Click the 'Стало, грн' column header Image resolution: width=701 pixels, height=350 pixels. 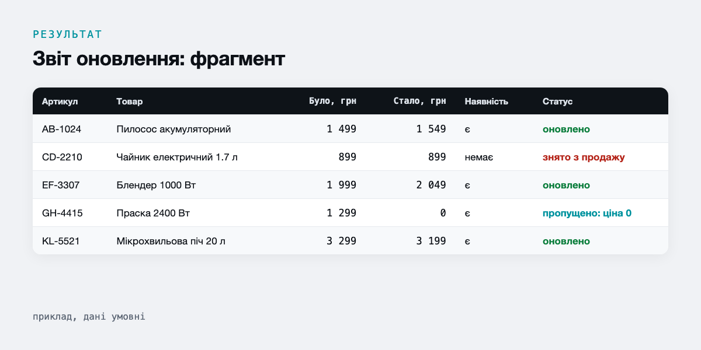[x=419, y=101]
